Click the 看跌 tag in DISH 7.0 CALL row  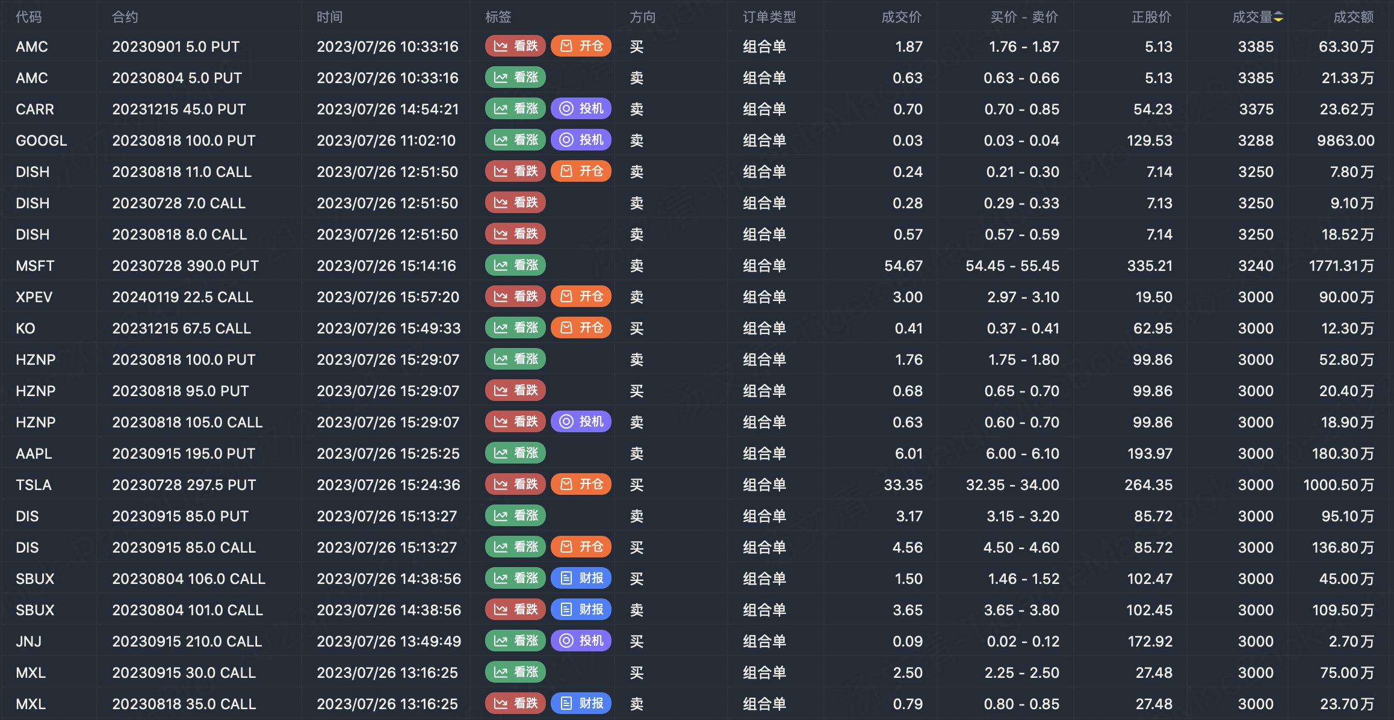[515, 203]
